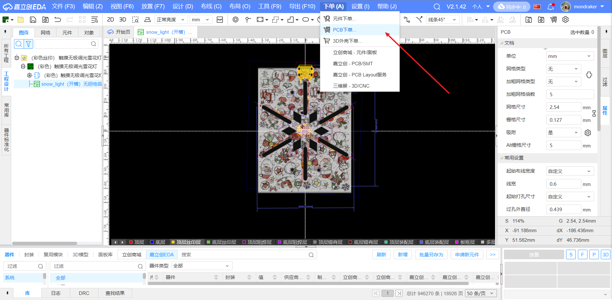Open the mm unit dropdown in toolbar

coord(200,20)
